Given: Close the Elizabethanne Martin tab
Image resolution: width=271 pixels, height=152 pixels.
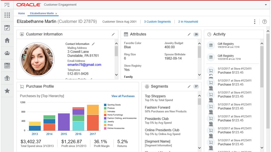Looking at the screenshot, I should [56, 14].
